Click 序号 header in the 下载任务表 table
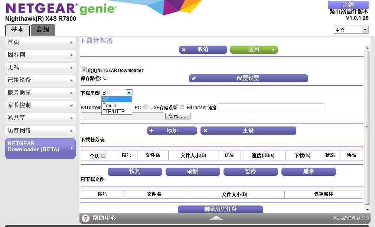The width and height of the screenshot is (375, 227). [x=127, y=155]
